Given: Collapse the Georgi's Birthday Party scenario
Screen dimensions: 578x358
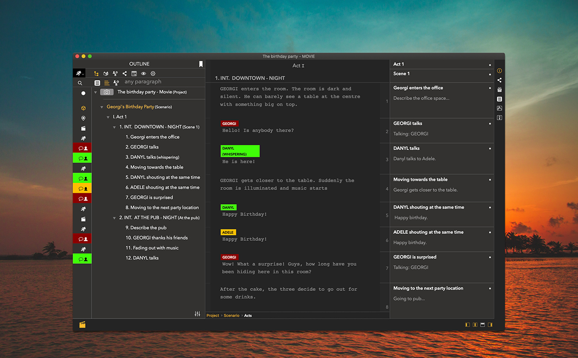Looking at the screenshot, I should (102, 107).
